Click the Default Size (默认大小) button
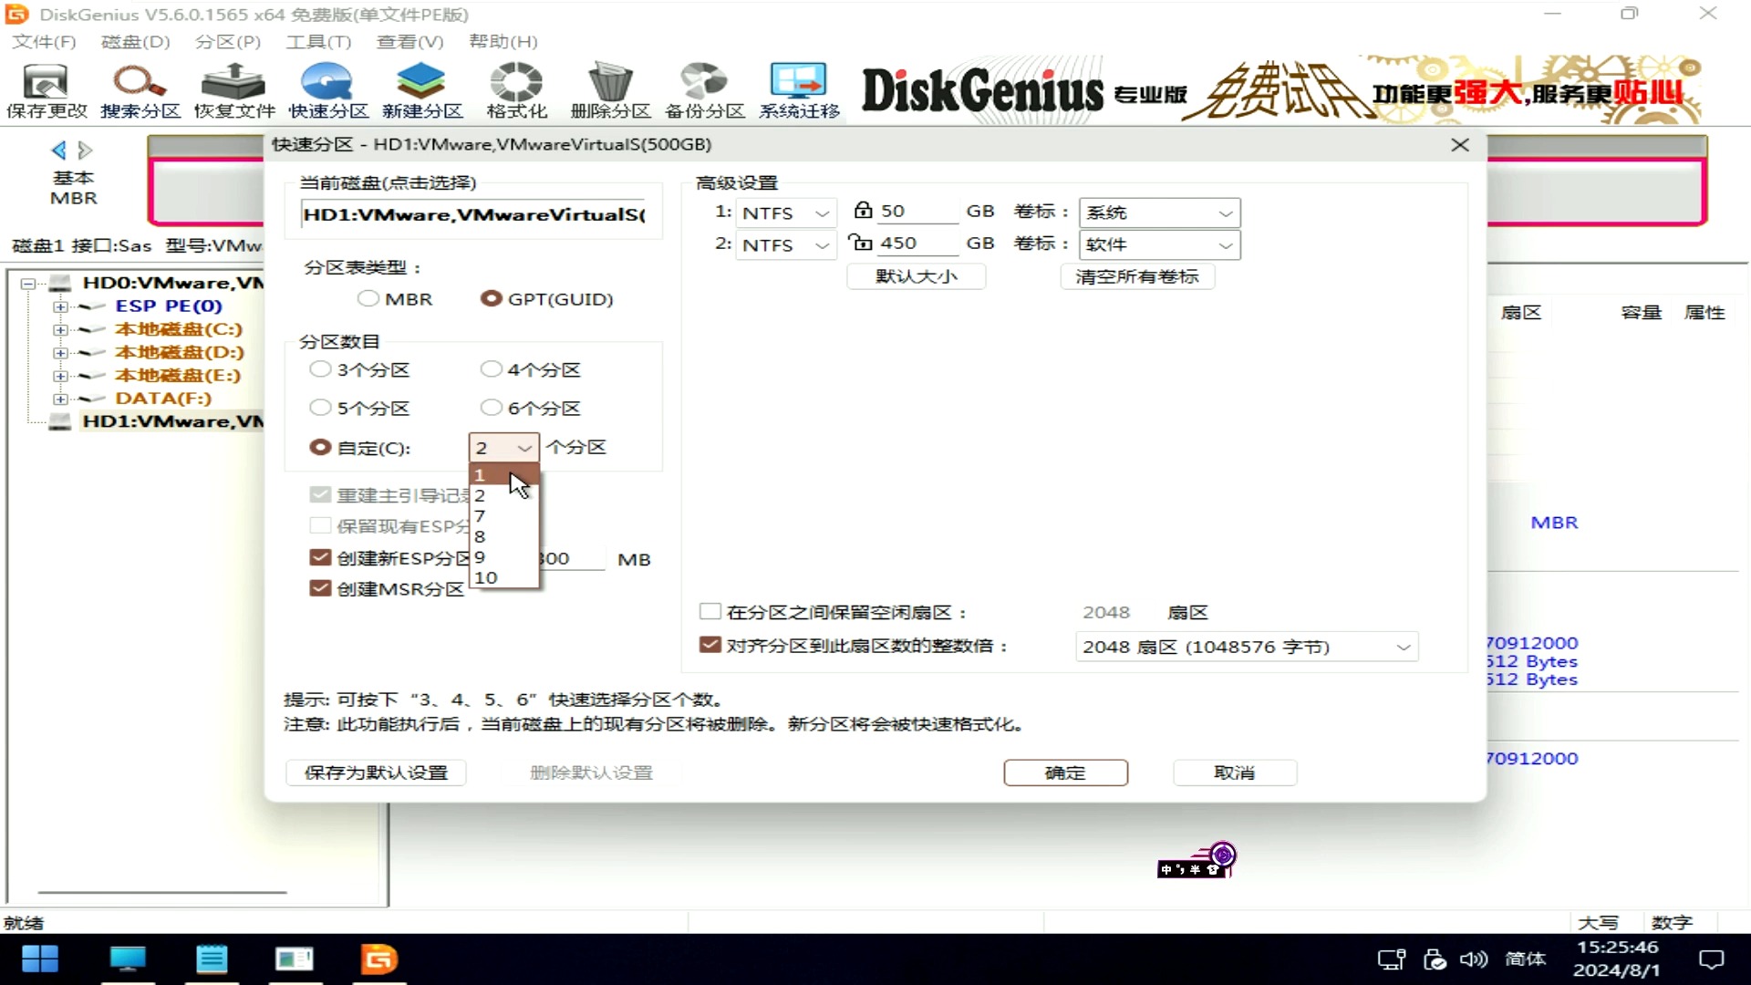The width and height of the screenshot is (1751, 985). click(916, 276)
